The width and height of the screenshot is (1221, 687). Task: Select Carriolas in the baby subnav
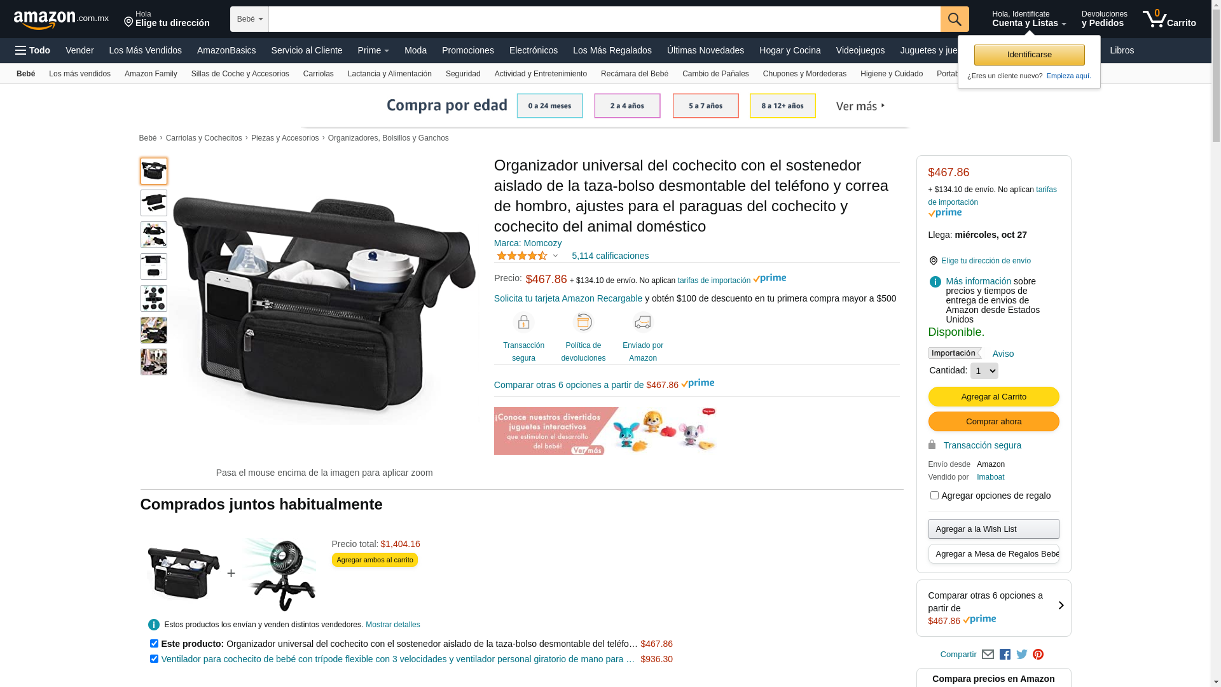(318, 74)
